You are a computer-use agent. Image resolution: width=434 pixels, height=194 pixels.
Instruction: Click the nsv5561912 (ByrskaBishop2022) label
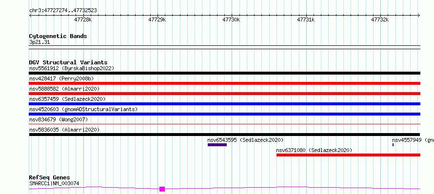tap(72, 68)
